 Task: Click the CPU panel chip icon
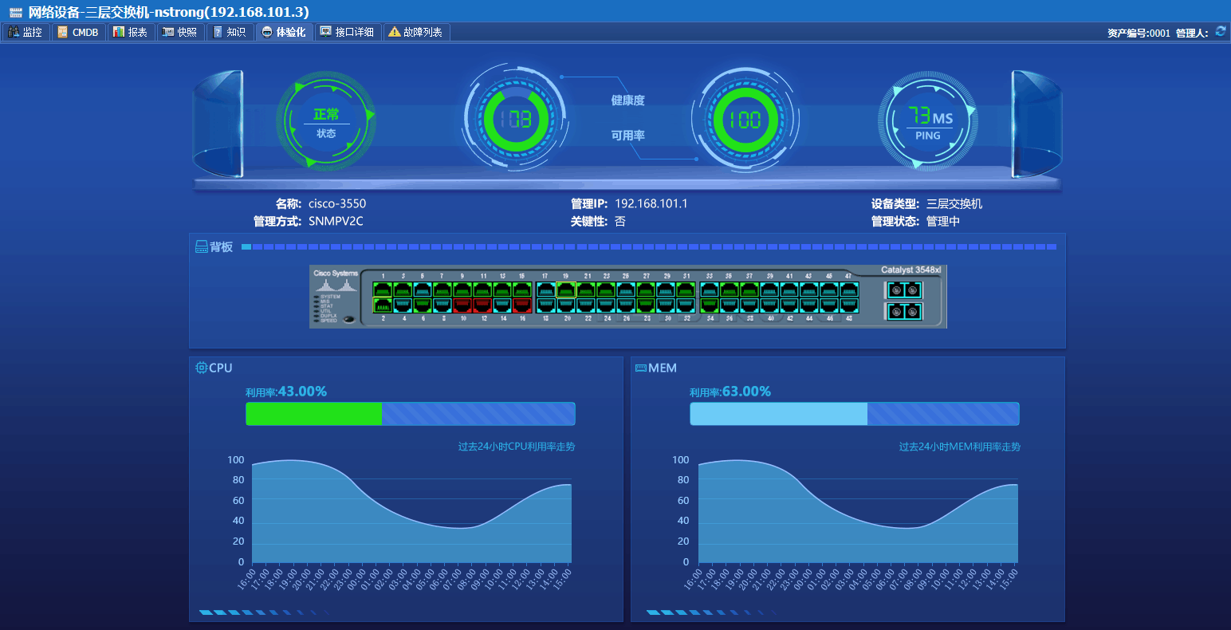202,368
